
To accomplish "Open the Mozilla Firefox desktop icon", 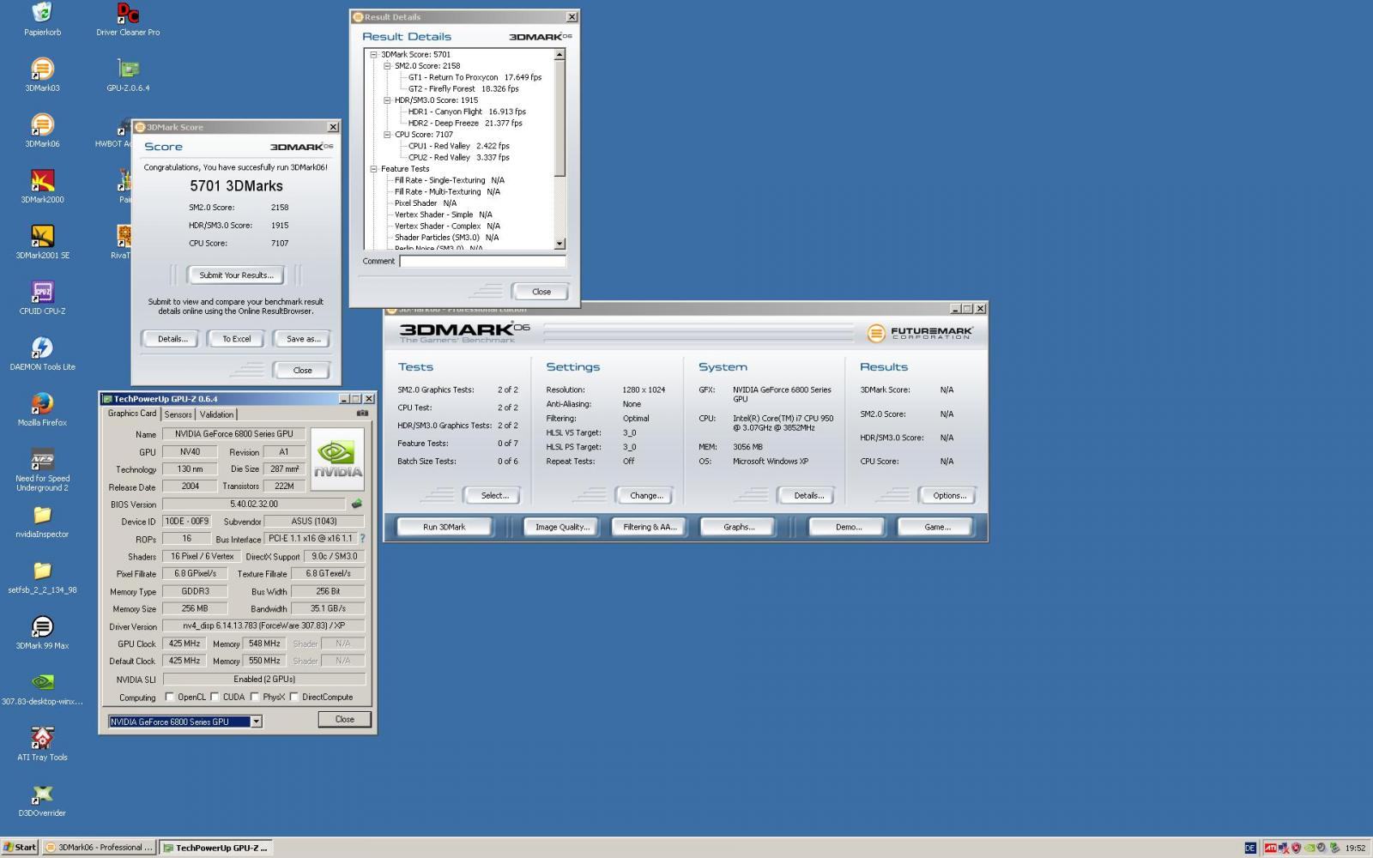I will pos(42,404).
